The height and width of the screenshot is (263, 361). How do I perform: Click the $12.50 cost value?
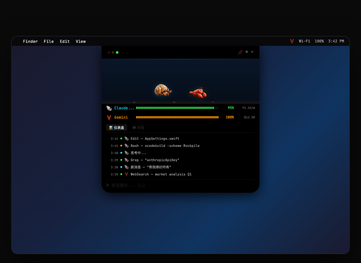[x=249, y=117]
